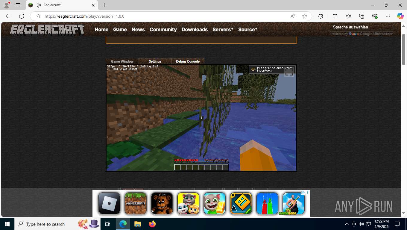Click the chest icon in inventory hint
Screen dimensions: 407x230
(253, 69)
